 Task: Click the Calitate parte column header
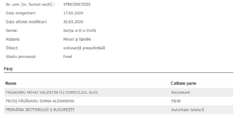[184, 83]
